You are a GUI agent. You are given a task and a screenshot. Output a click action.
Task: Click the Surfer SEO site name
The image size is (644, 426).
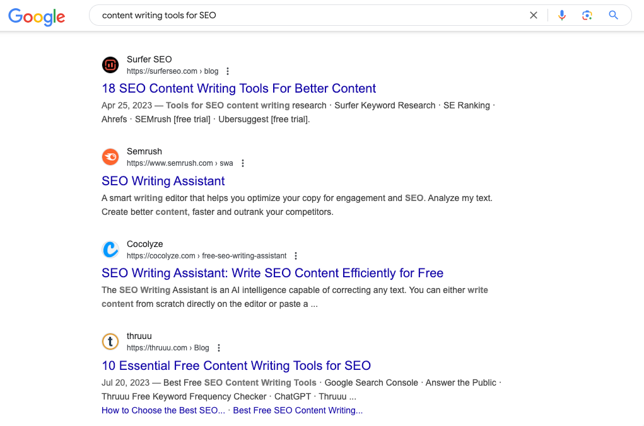tap(149, 59)
